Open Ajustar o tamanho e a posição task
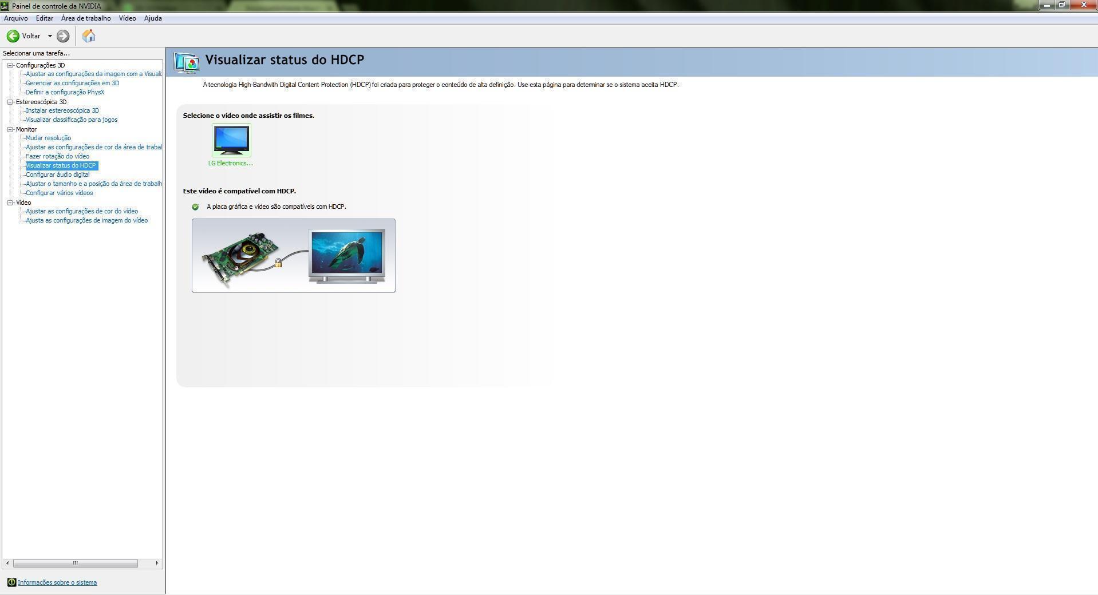 pos(94,184)
